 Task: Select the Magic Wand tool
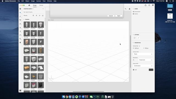[x=20, y=16]
